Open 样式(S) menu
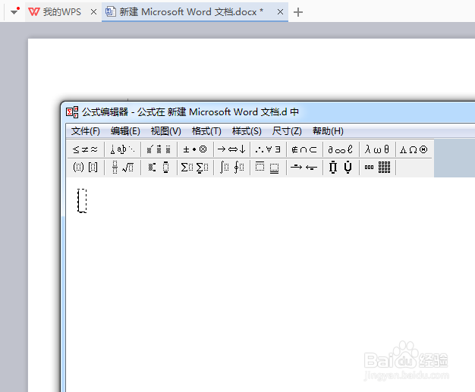The width and height of the screenshot is (475, 392). pos(247,131)
